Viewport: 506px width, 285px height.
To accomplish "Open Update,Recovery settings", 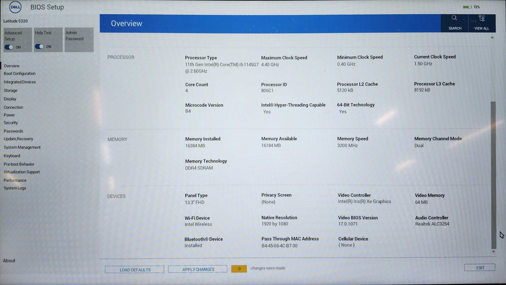I will tap(19, 139).
